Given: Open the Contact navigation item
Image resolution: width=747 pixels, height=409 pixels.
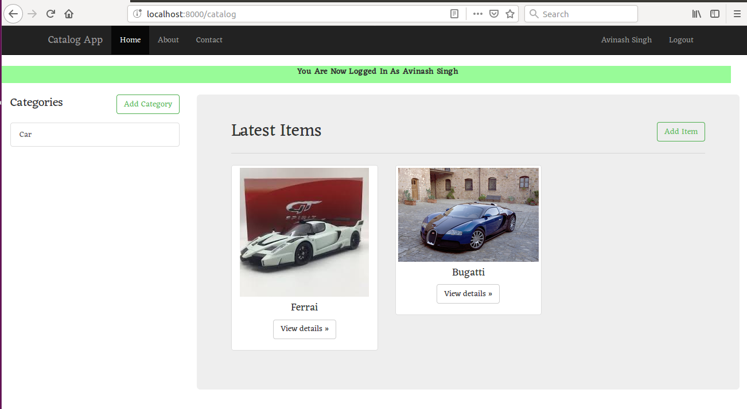Looking at the screenshot, I should [209, 40].
